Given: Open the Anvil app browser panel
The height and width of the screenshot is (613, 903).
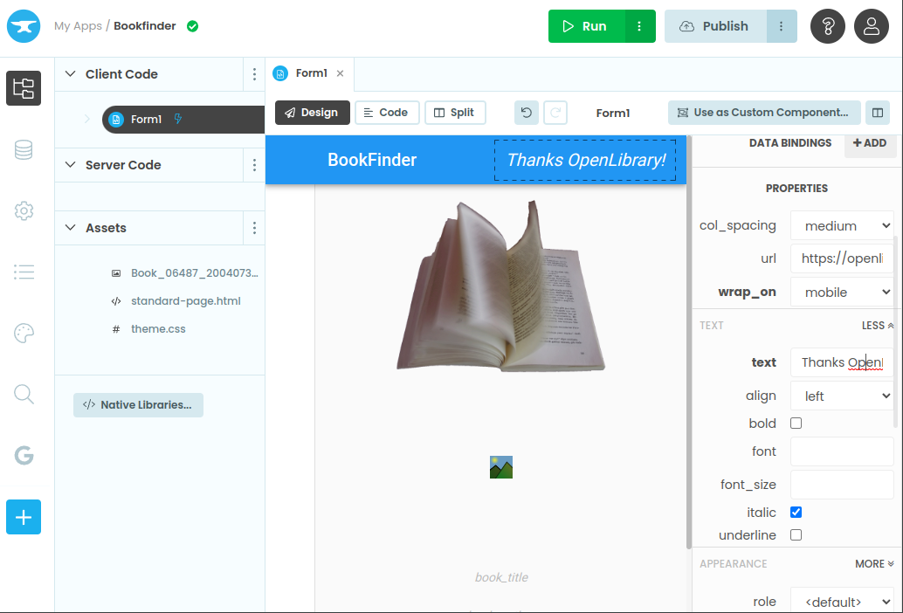Looking at the screenshot, I should tap(24, 88).
